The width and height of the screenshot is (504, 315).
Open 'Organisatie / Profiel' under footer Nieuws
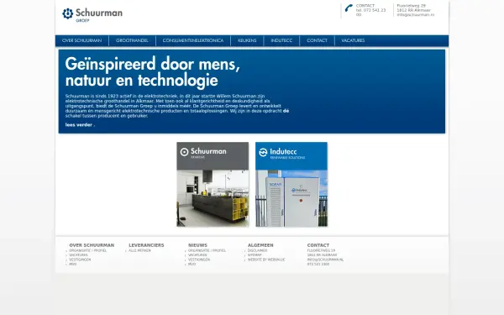[207, 250]
